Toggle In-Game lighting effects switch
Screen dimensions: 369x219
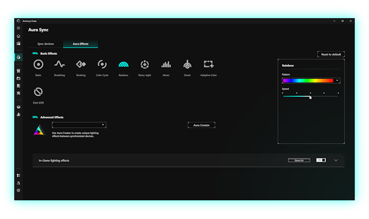pyautogui.click(x=321, y=160)
